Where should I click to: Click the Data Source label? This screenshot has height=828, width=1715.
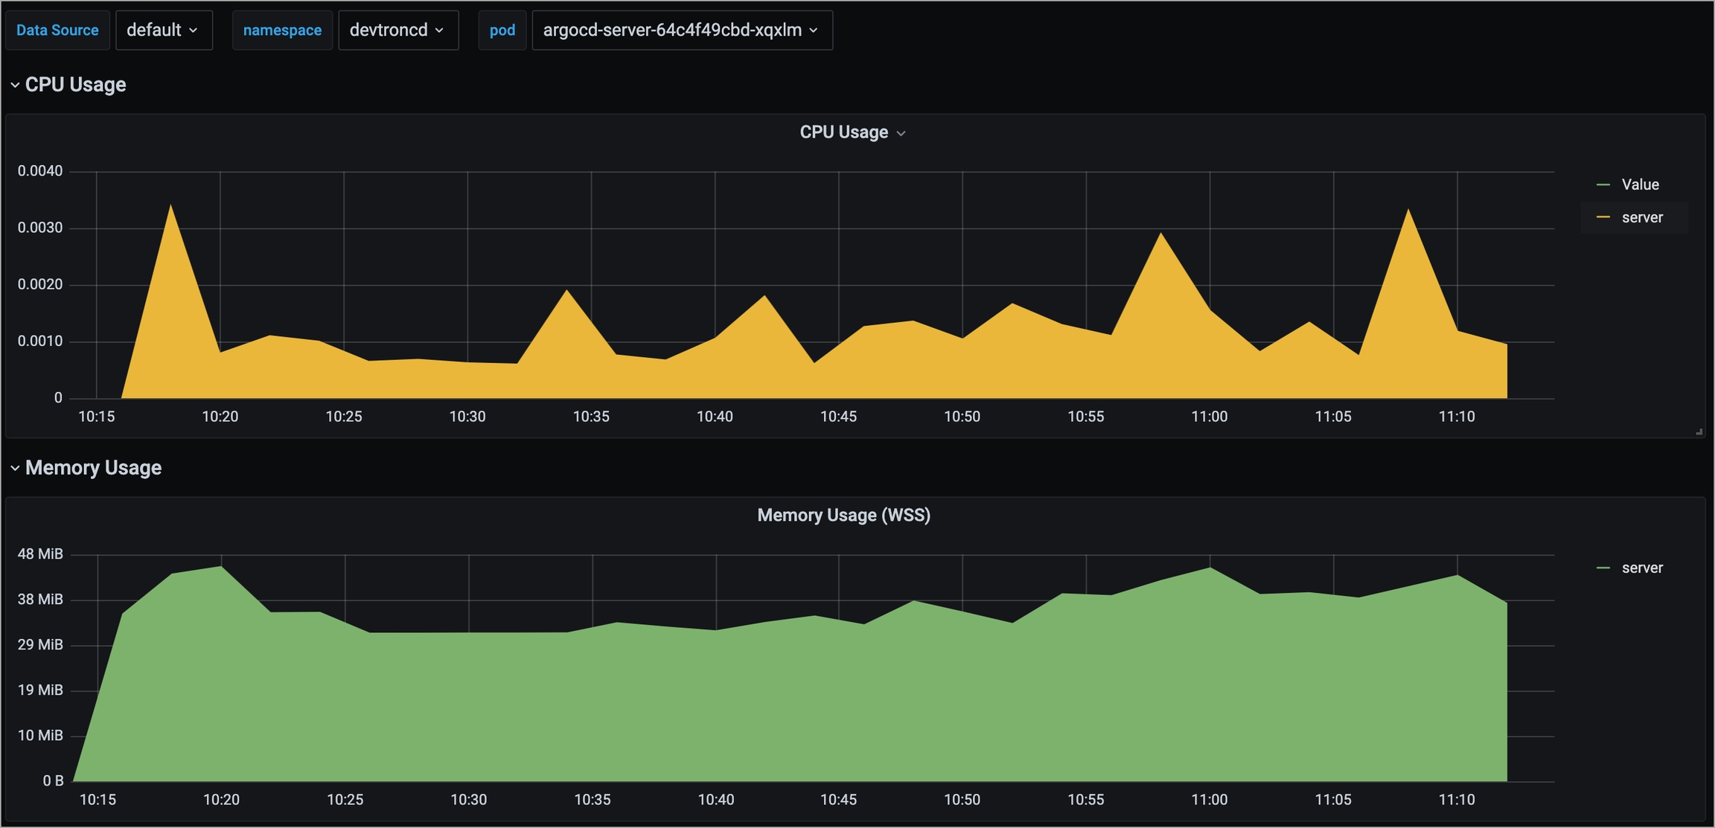pos(57,31)
